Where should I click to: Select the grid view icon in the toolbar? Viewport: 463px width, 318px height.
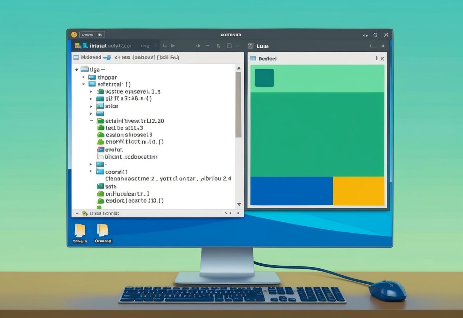[x=229, y=45]
